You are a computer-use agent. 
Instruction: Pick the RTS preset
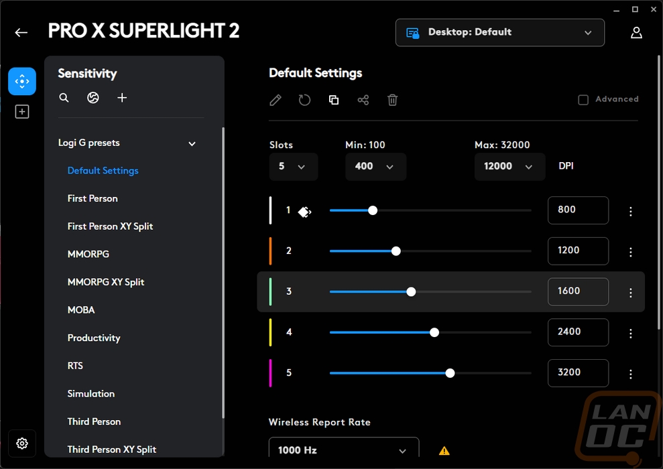75,366
